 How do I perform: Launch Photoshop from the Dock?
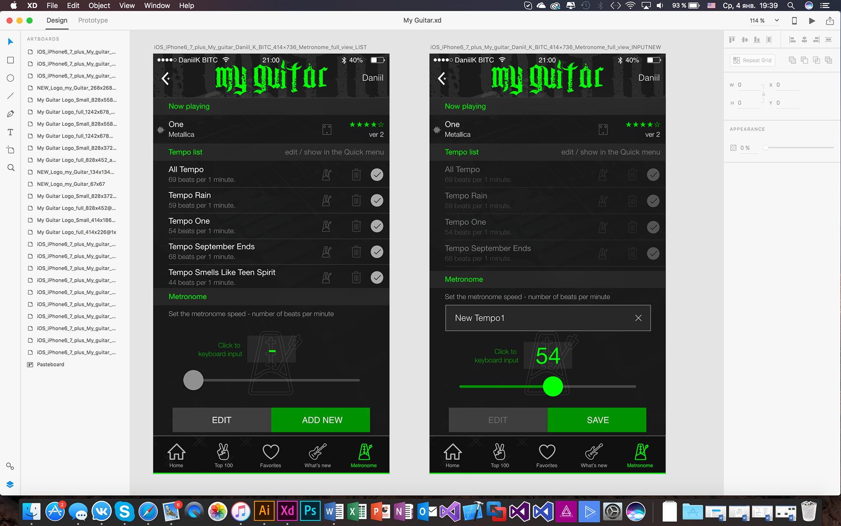(311, 511)
